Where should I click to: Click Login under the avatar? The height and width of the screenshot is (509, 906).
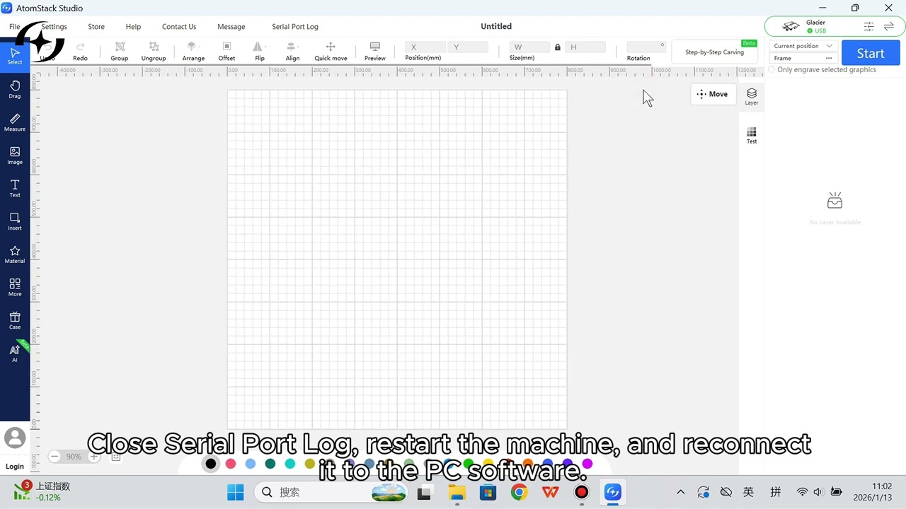click(x=15, y=467)
